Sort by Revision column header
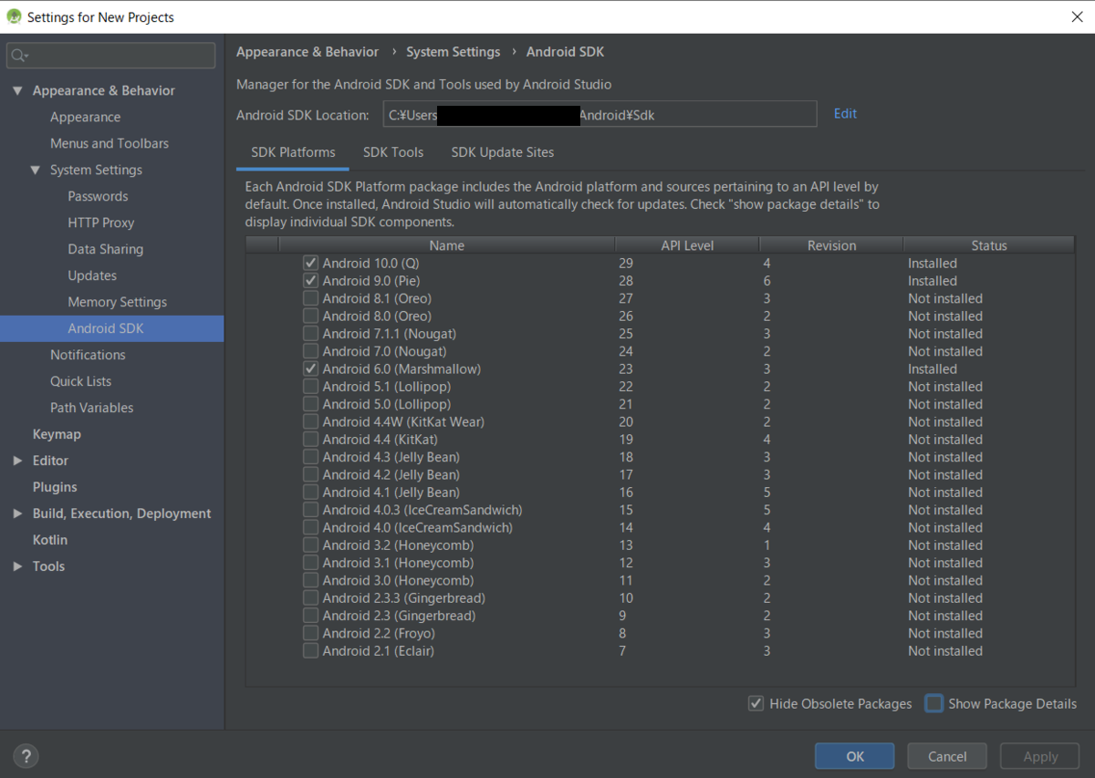The width and height of the screenshot is (1095, 778). [x=831, y=245]
